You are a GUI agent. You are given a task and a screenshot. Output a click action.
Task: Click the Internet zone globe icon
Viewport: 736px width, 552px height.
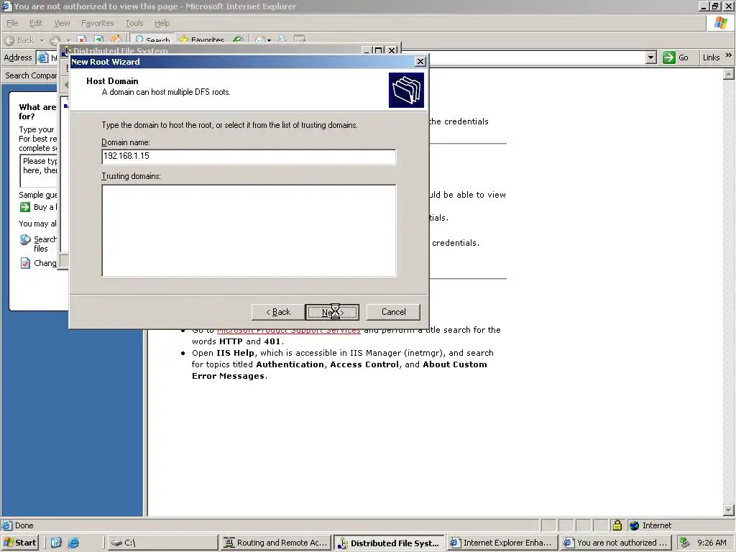pyautogui.click(x=634, y=525)
